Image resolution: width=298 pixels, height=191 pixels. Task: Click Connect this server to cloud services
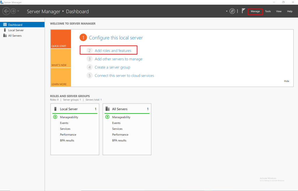(x=124, y=76)
